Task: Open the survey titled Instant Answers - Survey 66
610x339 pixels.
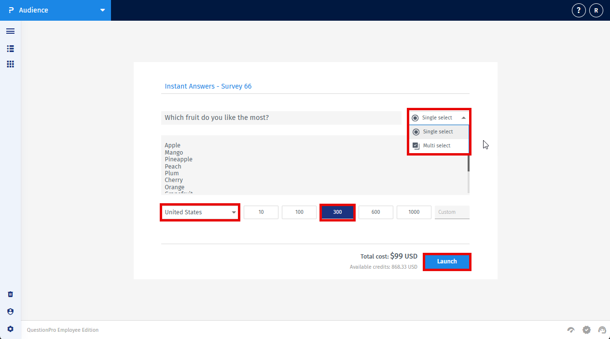Action: (208, 86)
